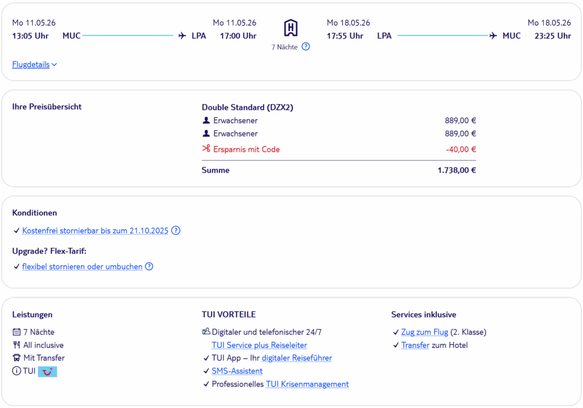The image size is (583, 408).
Task: Click the Transfer zum Hotel link
Action: point(415,345)
